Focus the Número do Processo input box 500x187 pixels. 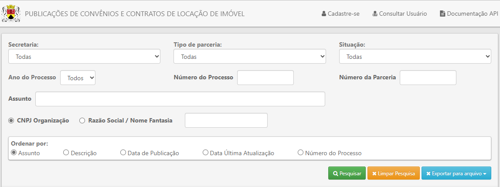[x=265, y=78]
